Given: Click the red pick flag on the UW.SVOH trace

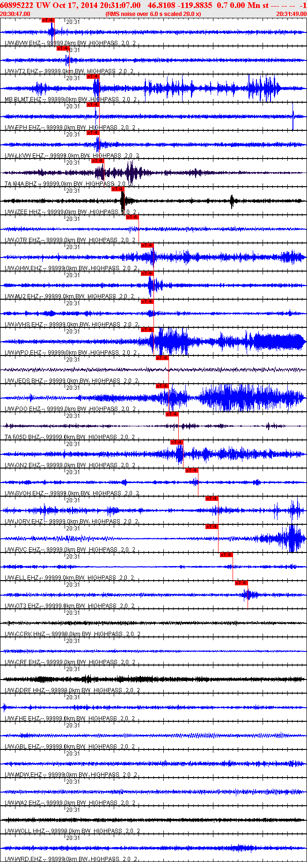Looking at the screenshot, I should (x=192, y=470).
